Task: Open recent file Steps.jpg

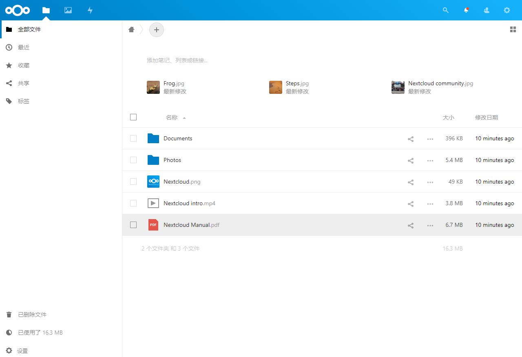Action: click(297, 83)
